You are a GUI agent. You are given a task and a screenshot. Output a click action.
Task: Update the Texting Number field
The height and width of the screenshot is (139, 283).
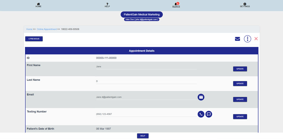(x=240, y=116)
